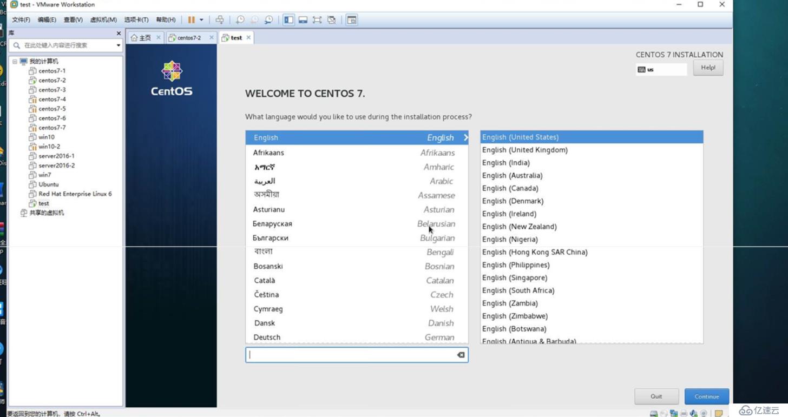Screen dimensions: 788x417
Task: Take a snapshot using the snapshot icon
Action: coord(240,20)
